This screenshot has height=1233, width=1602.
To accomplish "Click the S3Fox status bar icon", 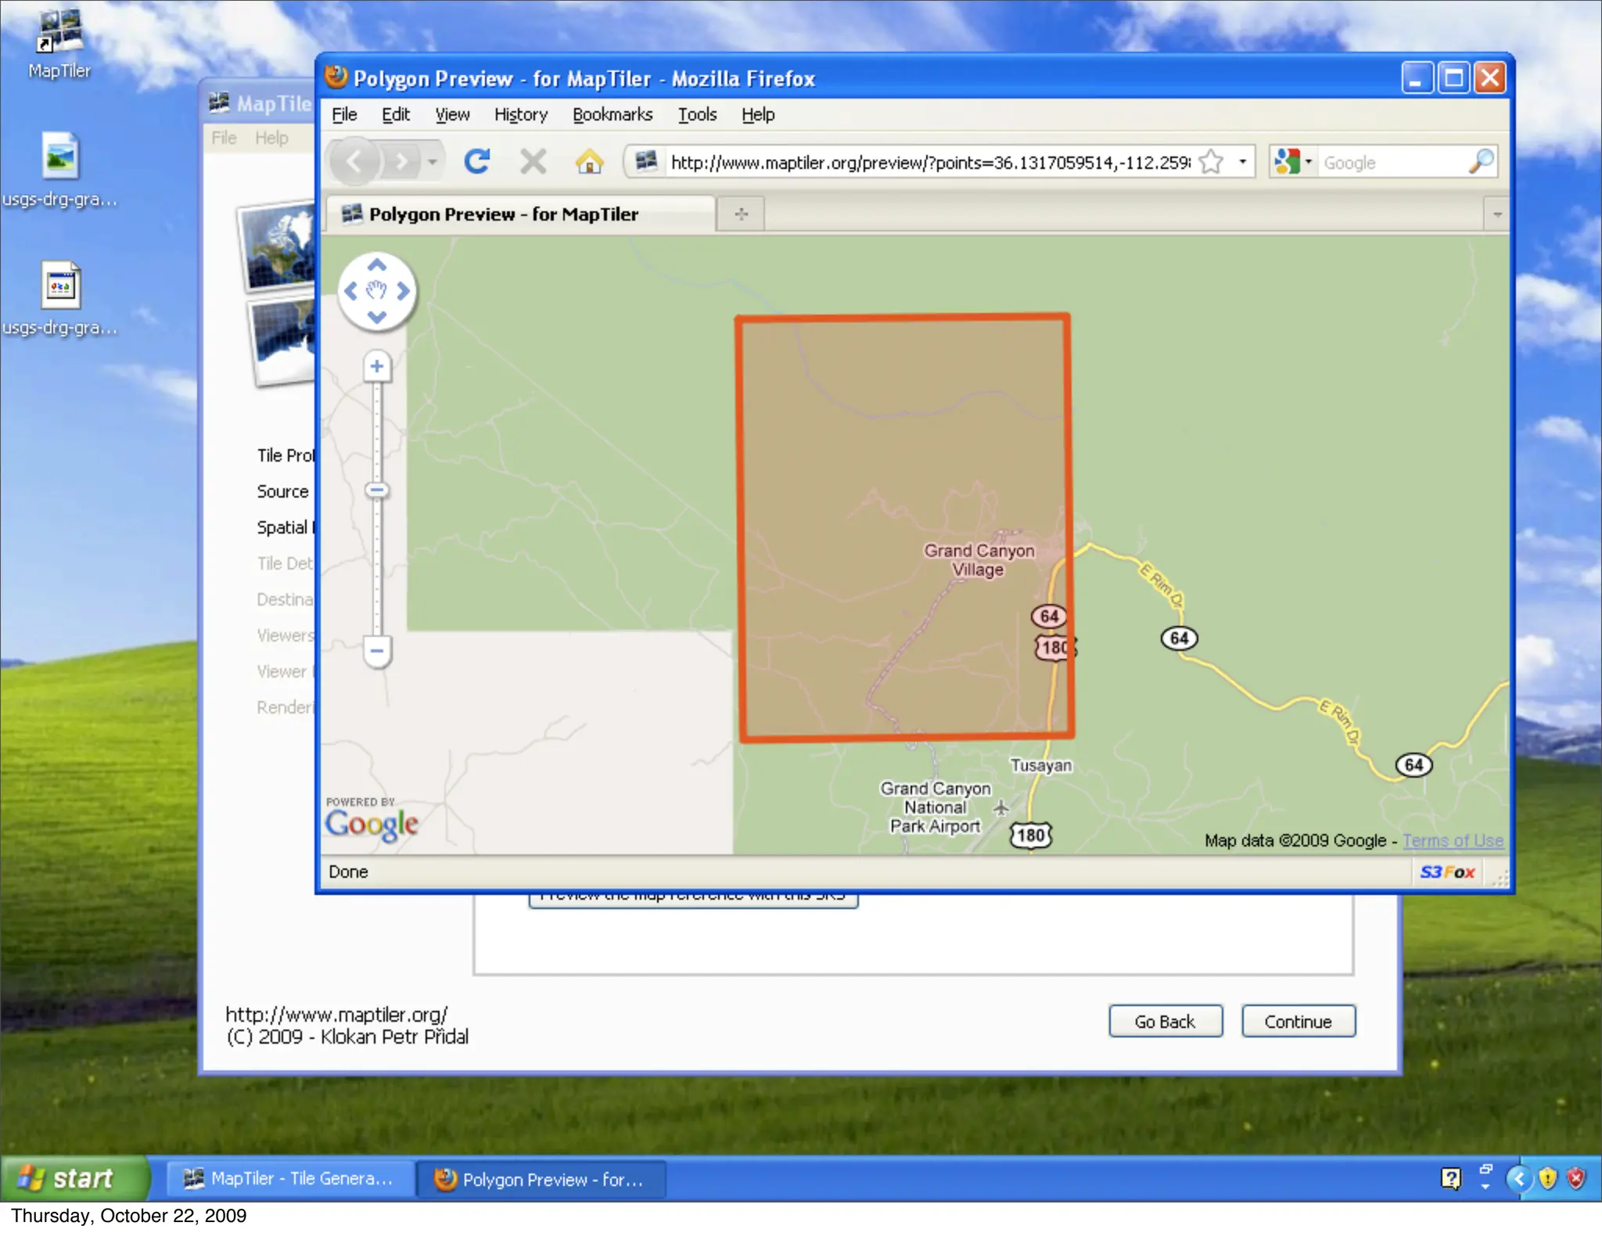I will coord(1447,872).
